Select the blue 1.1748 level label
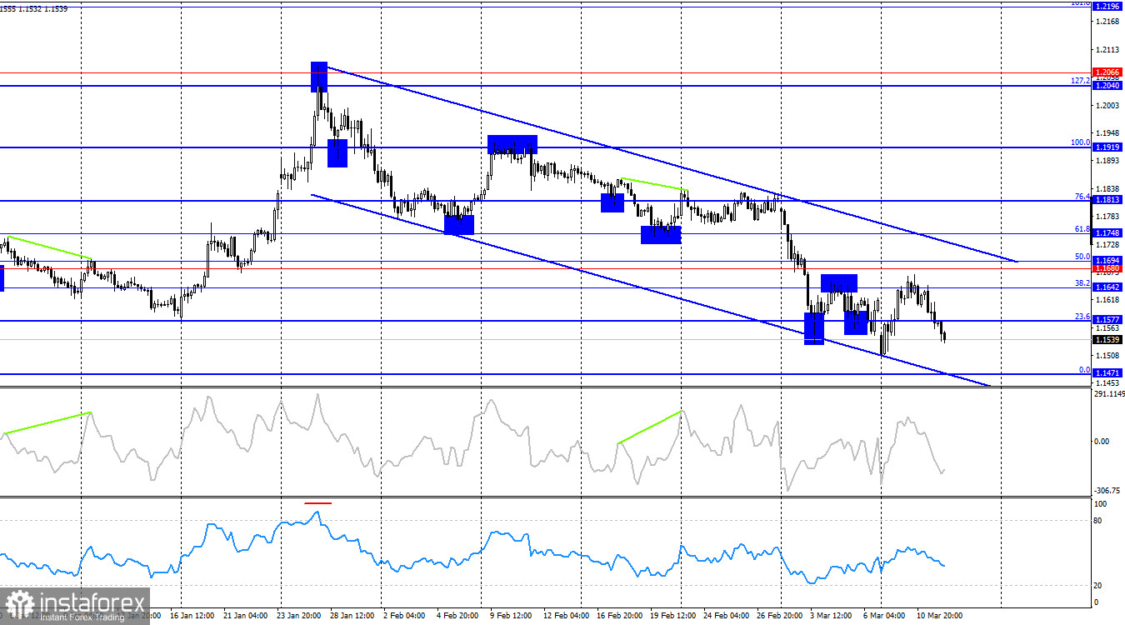This screenshot has width=1125, height=625. click(1107, 233)
